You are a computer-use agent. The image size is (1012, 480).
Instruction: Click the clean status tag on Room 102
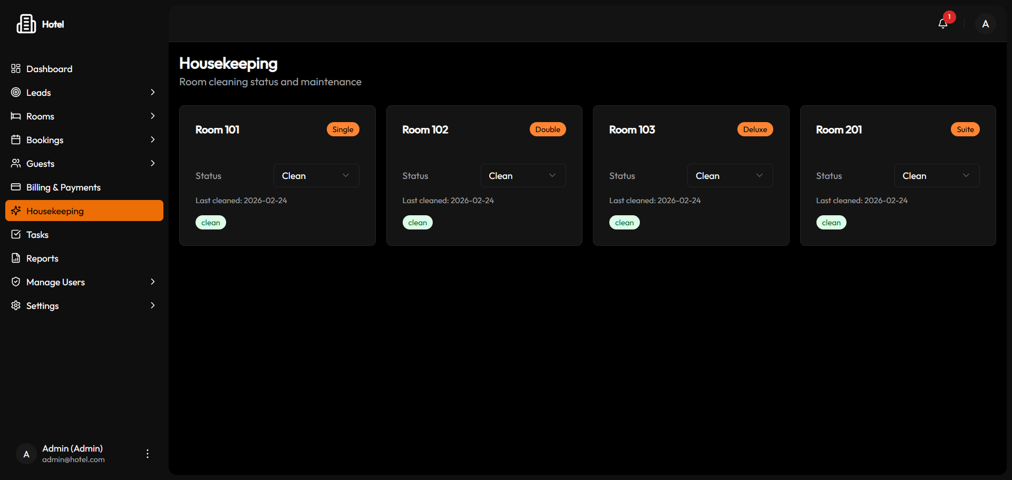click(x=417, y=223)
